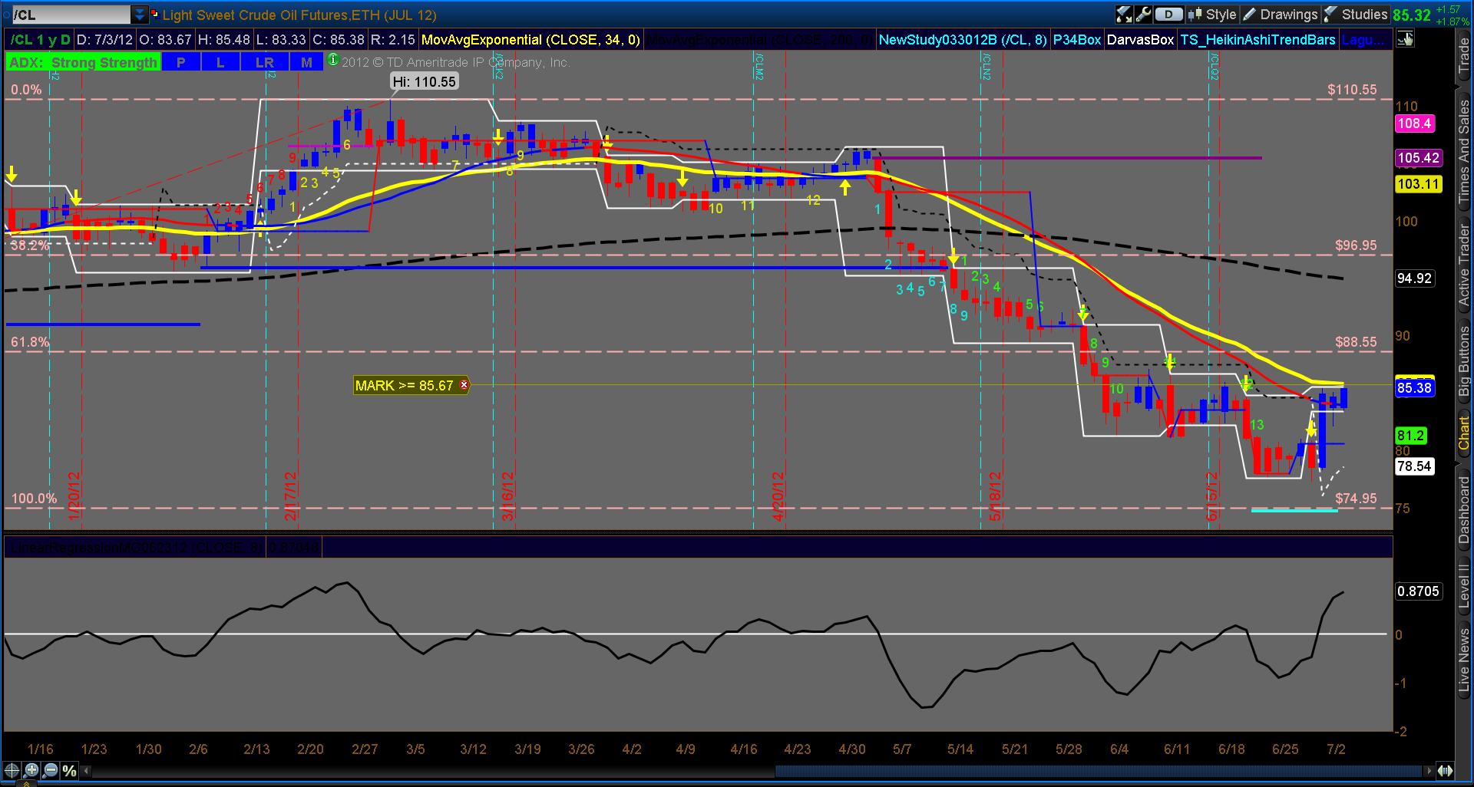This screenshot has width=1474, height=787.
Task: Select the Chart sidebar tab
Action: click(1464, 433)
